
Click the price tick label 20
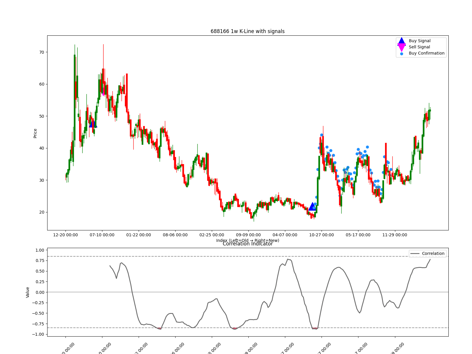point(42,212)
